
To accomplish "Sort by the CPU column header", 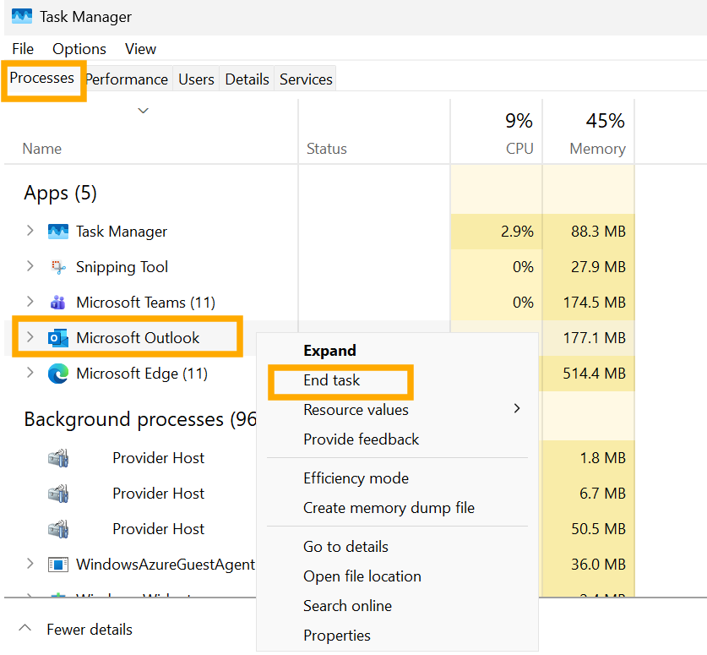I will coord(519,149).
